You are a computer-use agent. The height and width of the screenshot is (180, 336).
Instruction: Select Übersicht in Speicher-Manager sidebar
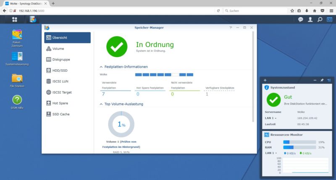coord(68,38)
